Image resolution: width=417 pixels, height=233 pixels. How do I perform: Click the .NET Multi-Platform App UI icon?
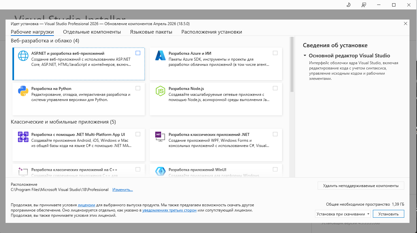pyautogui.click(x=23, y=137)
